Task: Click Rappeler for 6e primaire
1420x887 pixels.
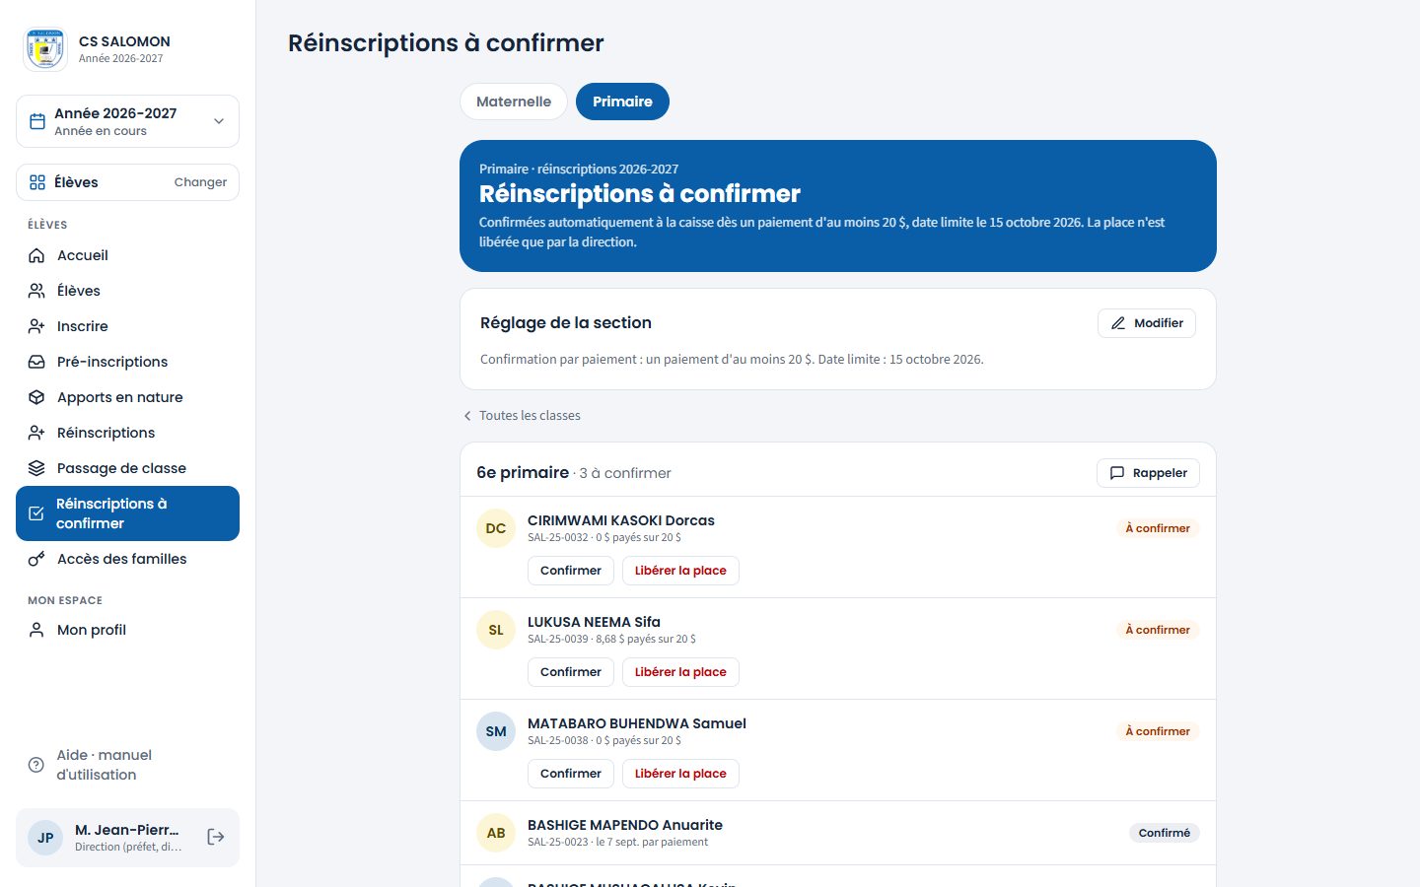Action: [x=1148, y=473]
